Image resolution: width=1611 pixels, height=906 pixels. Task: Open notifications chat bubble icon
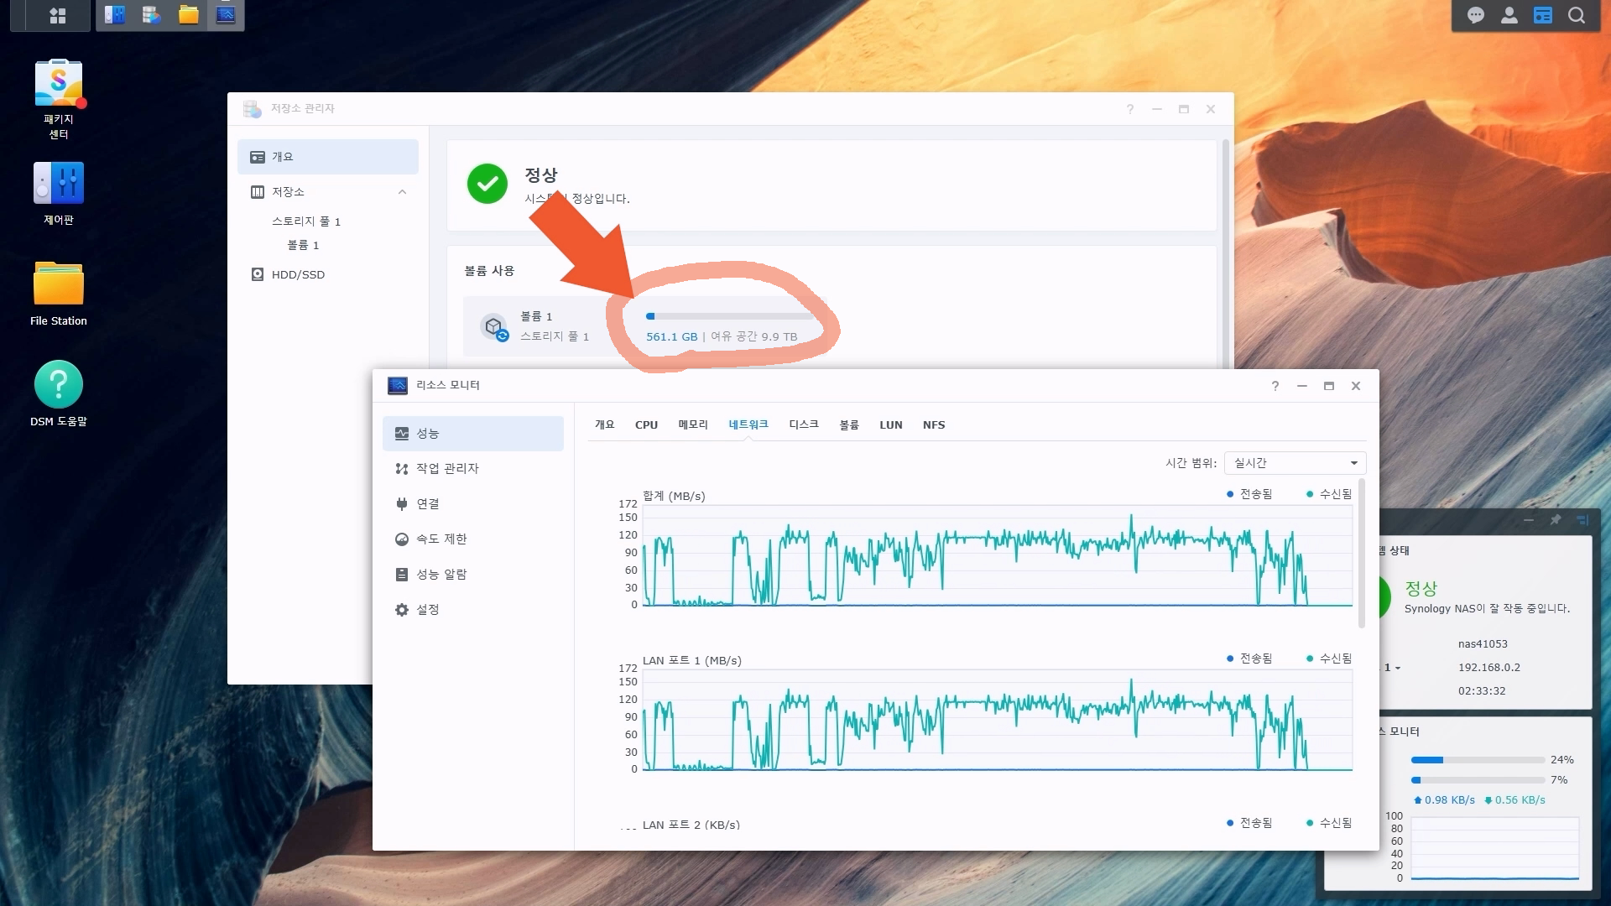(1476, 15)
